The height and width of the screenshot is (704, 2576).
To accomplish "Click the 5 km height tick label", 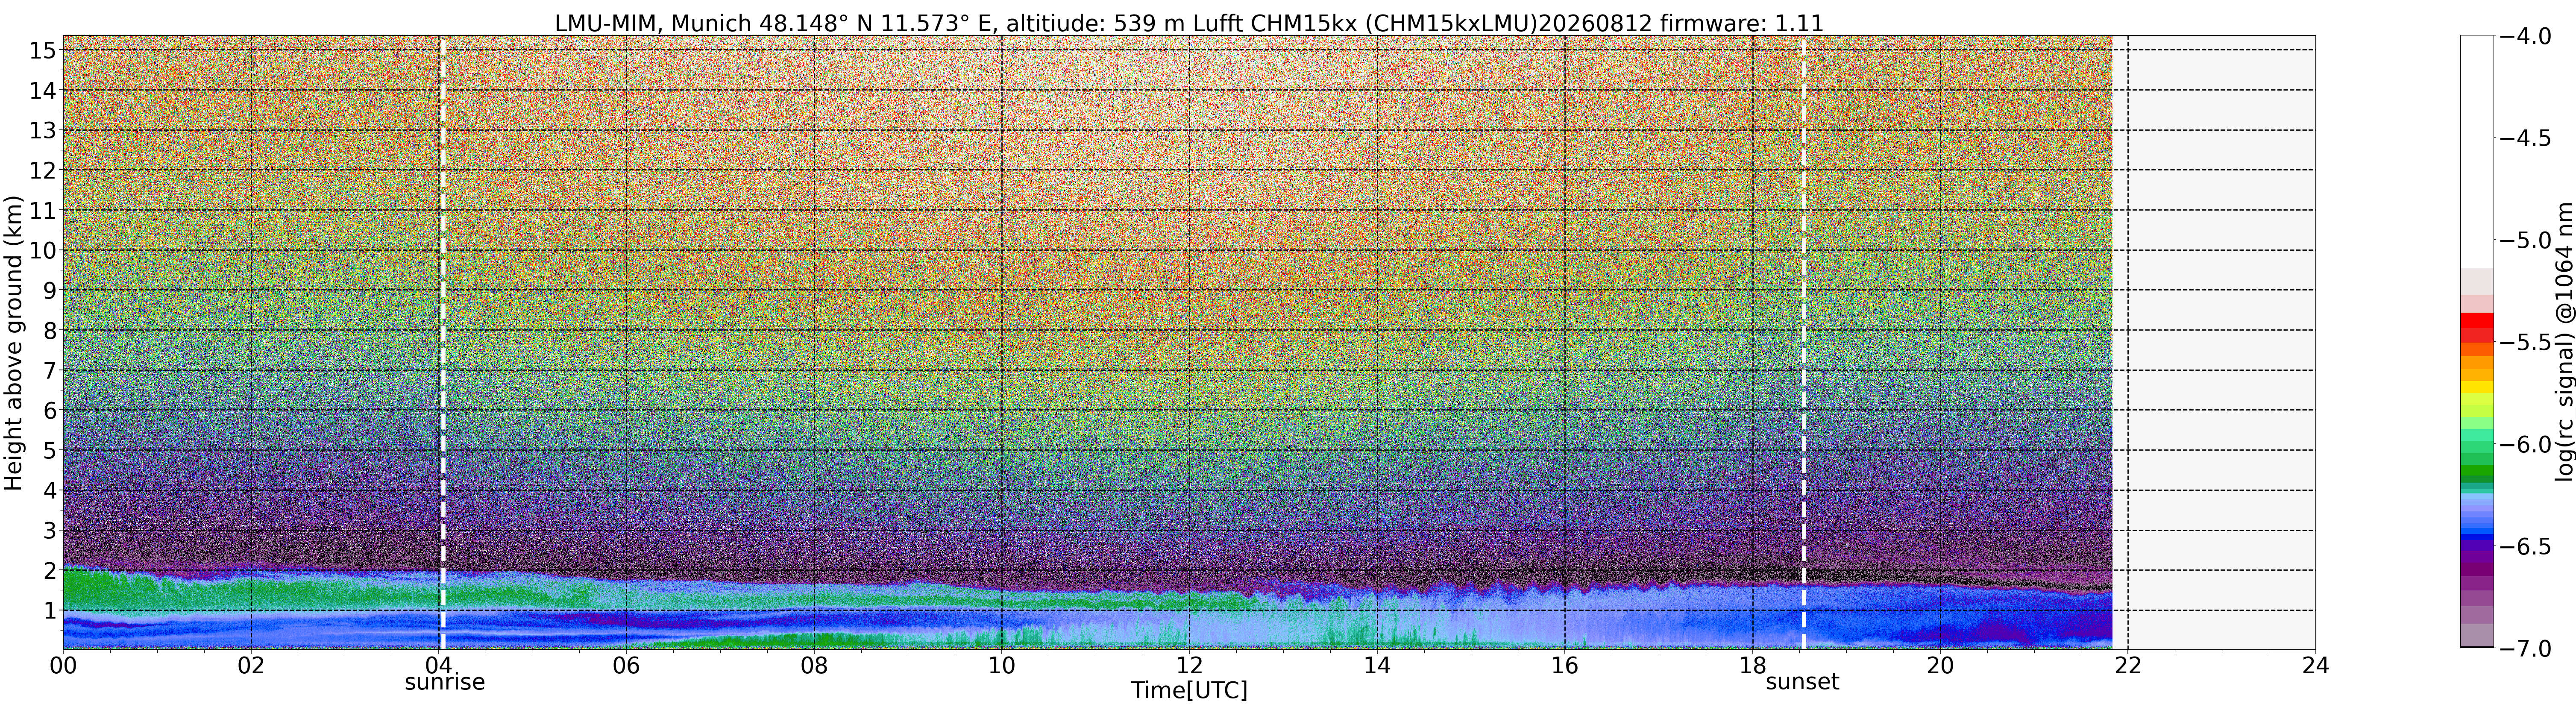I will click(x=47, y=450).
